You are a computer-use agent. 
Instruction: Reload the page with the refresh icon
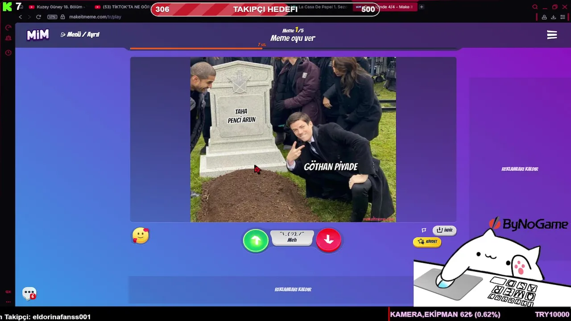click(38, 17)
